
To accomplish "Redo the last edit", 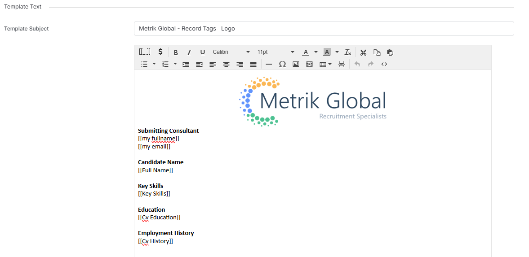I will pyautogui.click(x=370, y=64).
